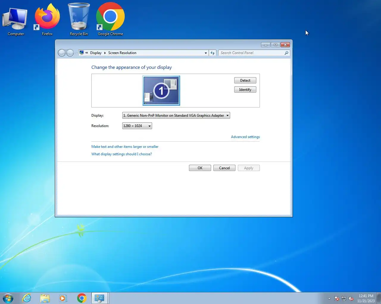Viewport: 381px width, 304px height.
Task: Click the Identify button
Action: coord(245,90)
